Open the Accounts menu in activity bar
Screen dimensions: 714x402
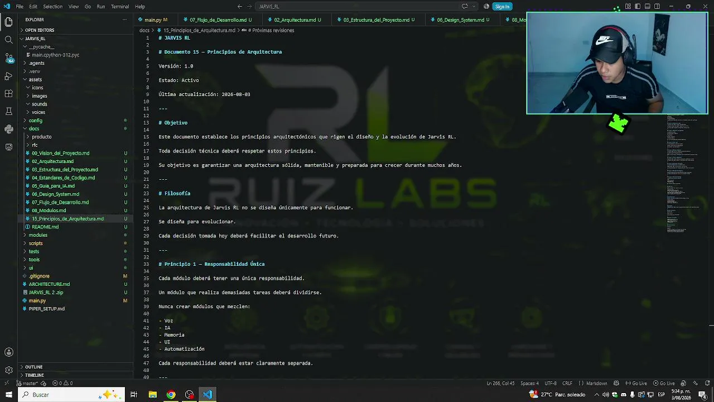point(8,352)
